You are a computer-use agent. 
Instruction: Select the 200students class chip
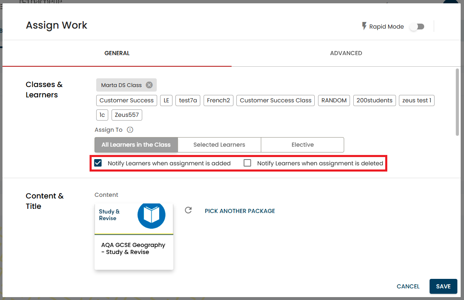coord(374,100)
